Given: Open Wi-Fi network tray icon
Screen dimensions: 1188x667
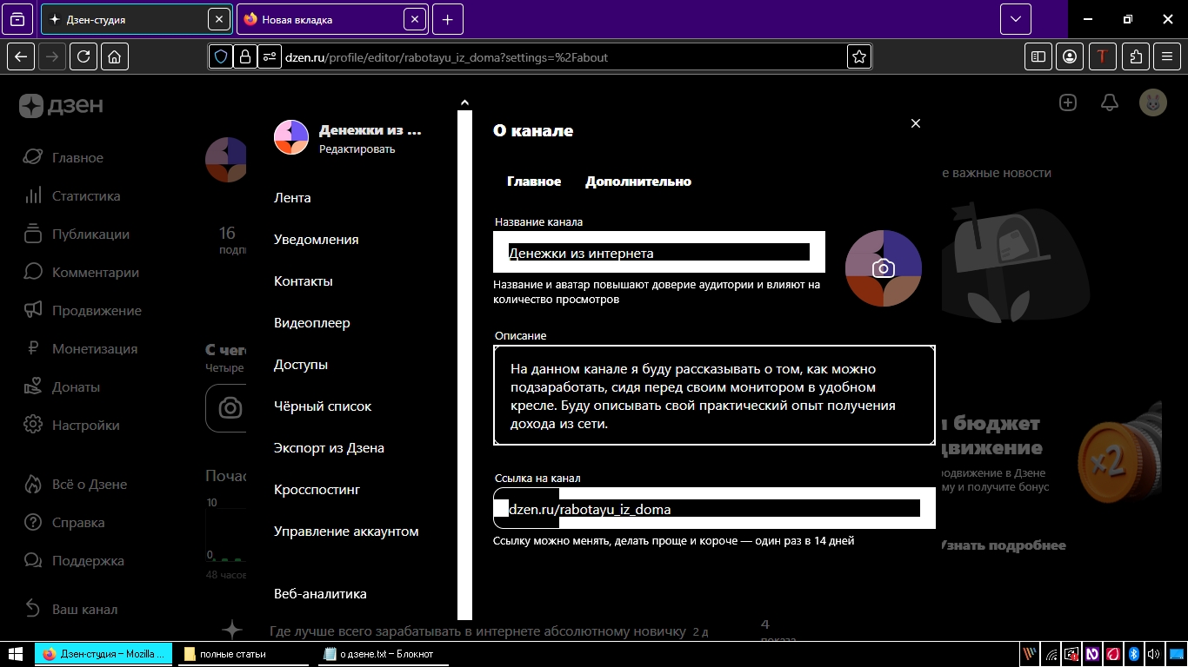Looking at the screenshot, I should click(1051, 654).
